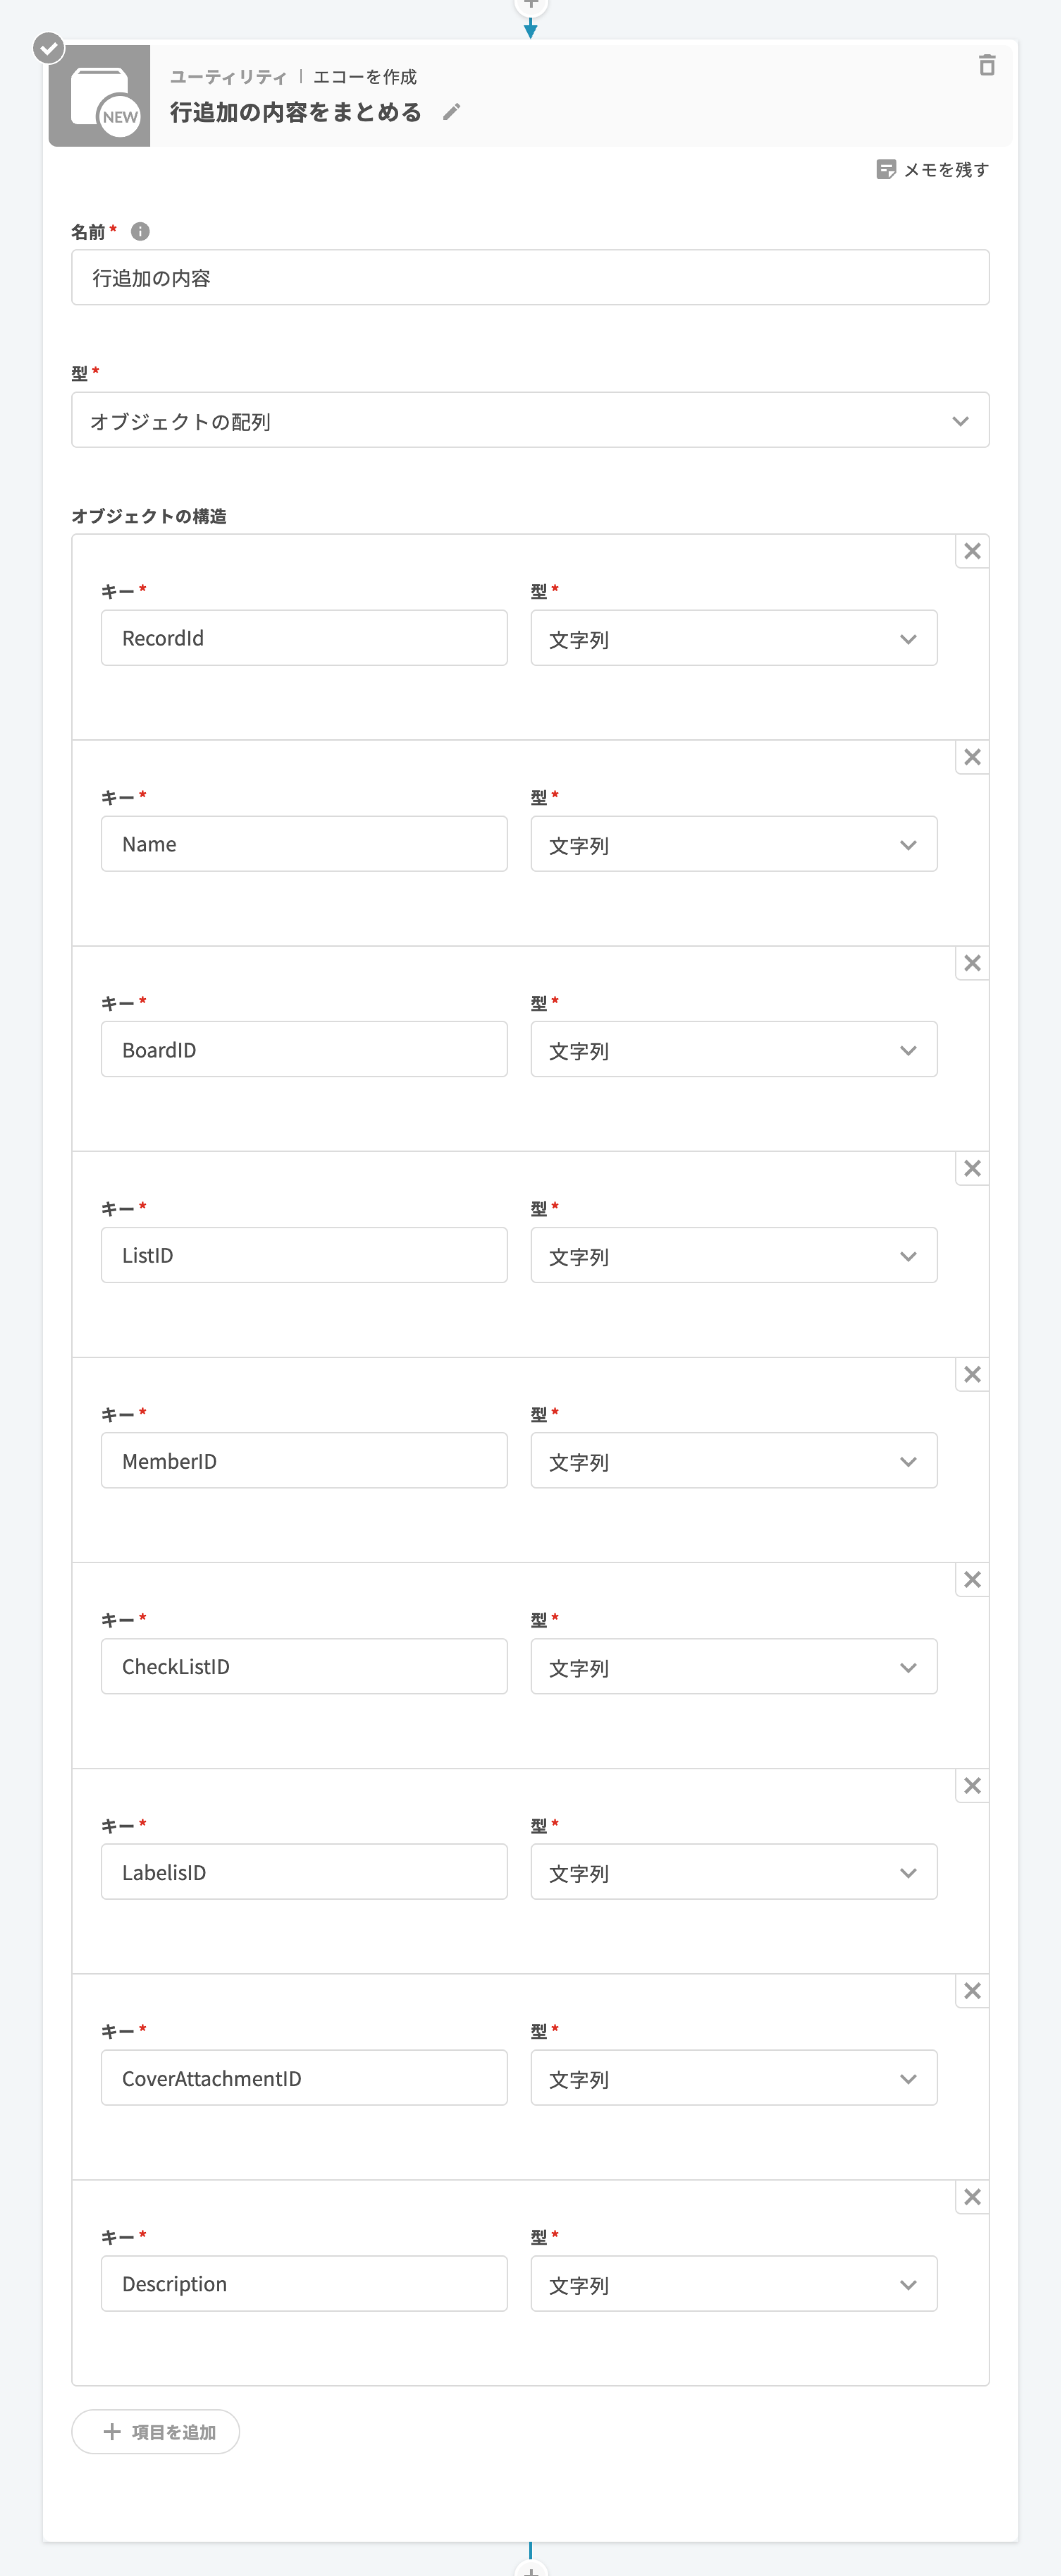Click the CheckListID key input field
Viewport: 1061px width, 2576px height.
304,1666
